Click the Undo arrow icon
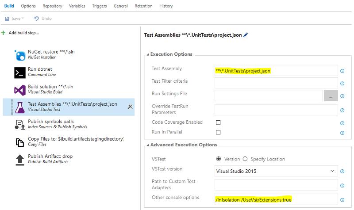This screenshot has width=354, height=210. coord(36,19)
